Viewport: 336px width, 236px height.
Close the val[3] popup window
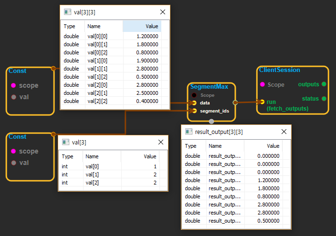160,142
